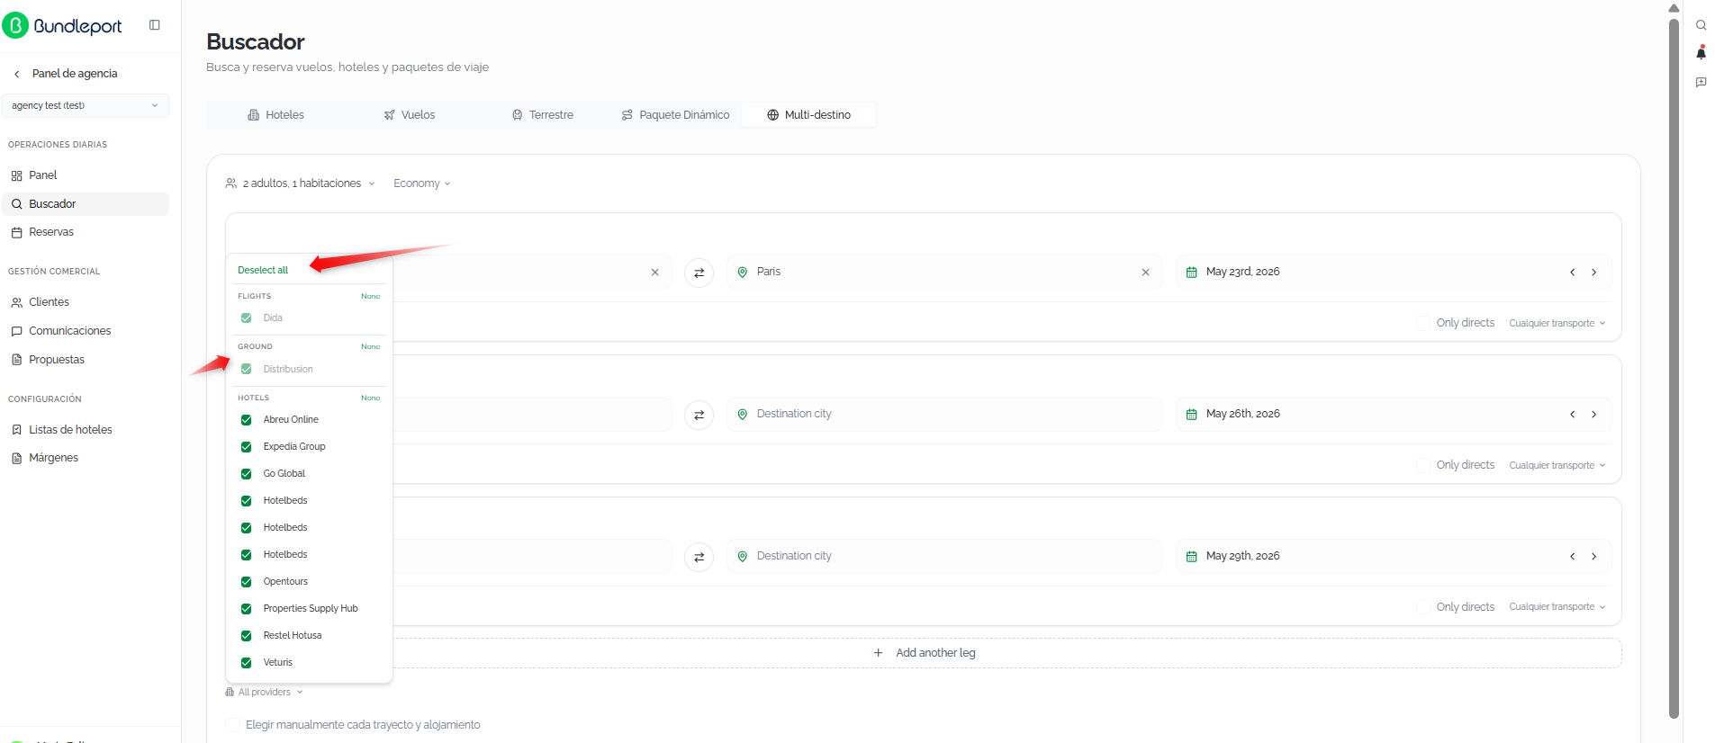Go to previous day from May 29th
This screenshot has height=743, width=1715.
click(x=1573, y=557)
